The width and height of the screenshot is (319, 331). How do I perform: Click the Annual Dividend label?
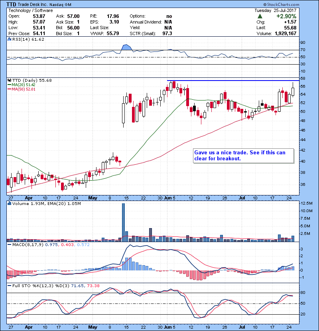click(146, 22)
